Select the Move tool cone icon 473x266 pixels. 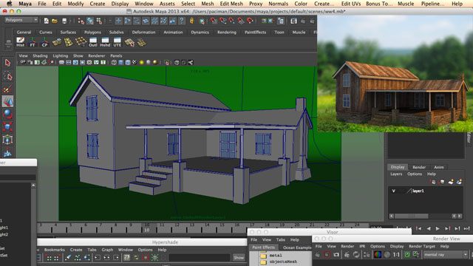click(x=7, y=101)
